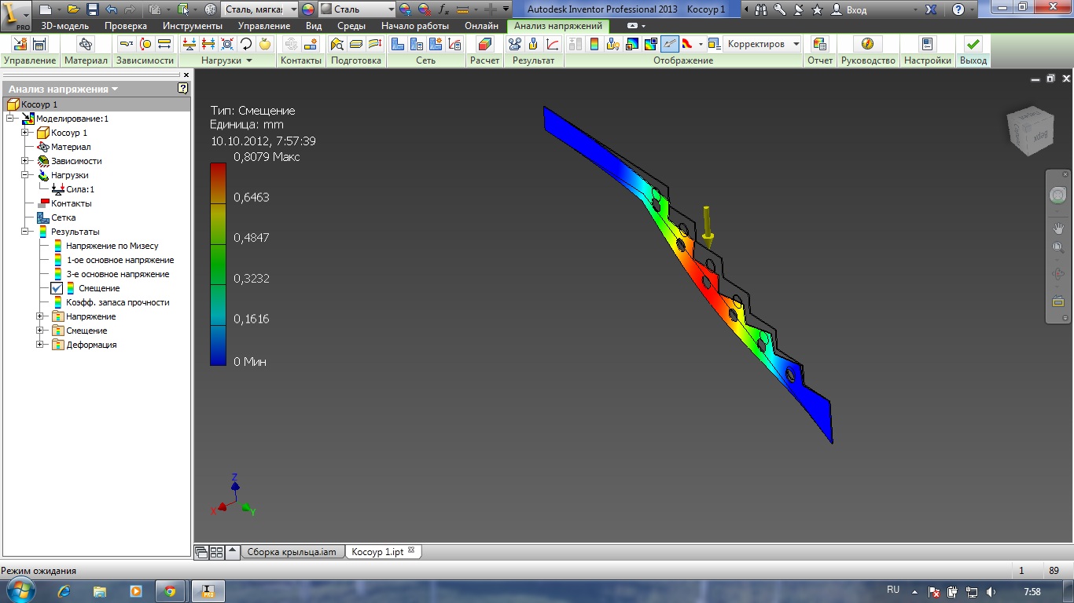Select the Pin constraint tool

tap(145, 44)
